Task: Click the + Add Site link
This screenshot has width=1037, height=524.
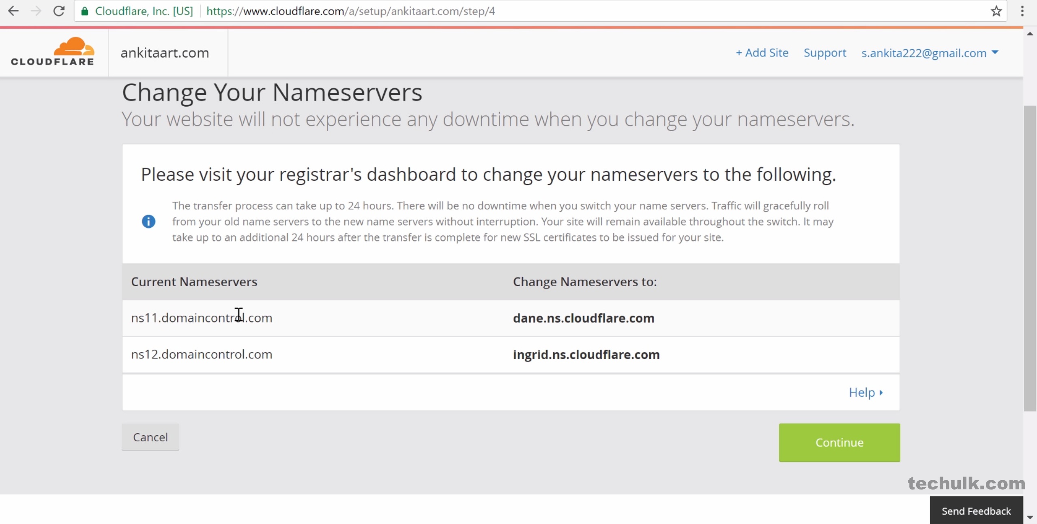Action: click(x=762, y=53)
